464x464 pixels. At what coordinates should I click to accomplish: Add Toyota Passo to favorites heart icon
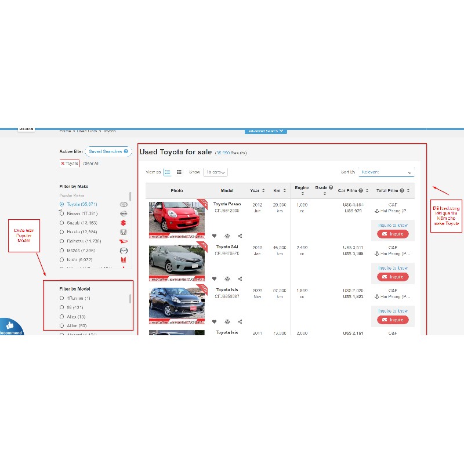coord(214,236)
